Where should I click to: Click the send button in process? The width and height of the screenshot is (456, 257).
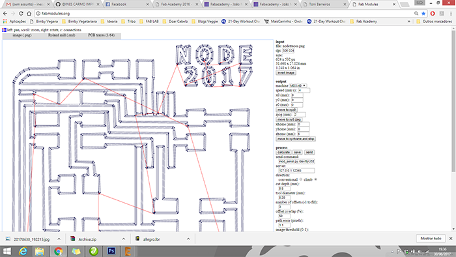click(309, 152)
